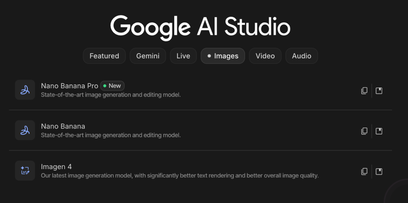Switch to the Video tab
This screenshot has height=203, width=408.
(265, 56)
